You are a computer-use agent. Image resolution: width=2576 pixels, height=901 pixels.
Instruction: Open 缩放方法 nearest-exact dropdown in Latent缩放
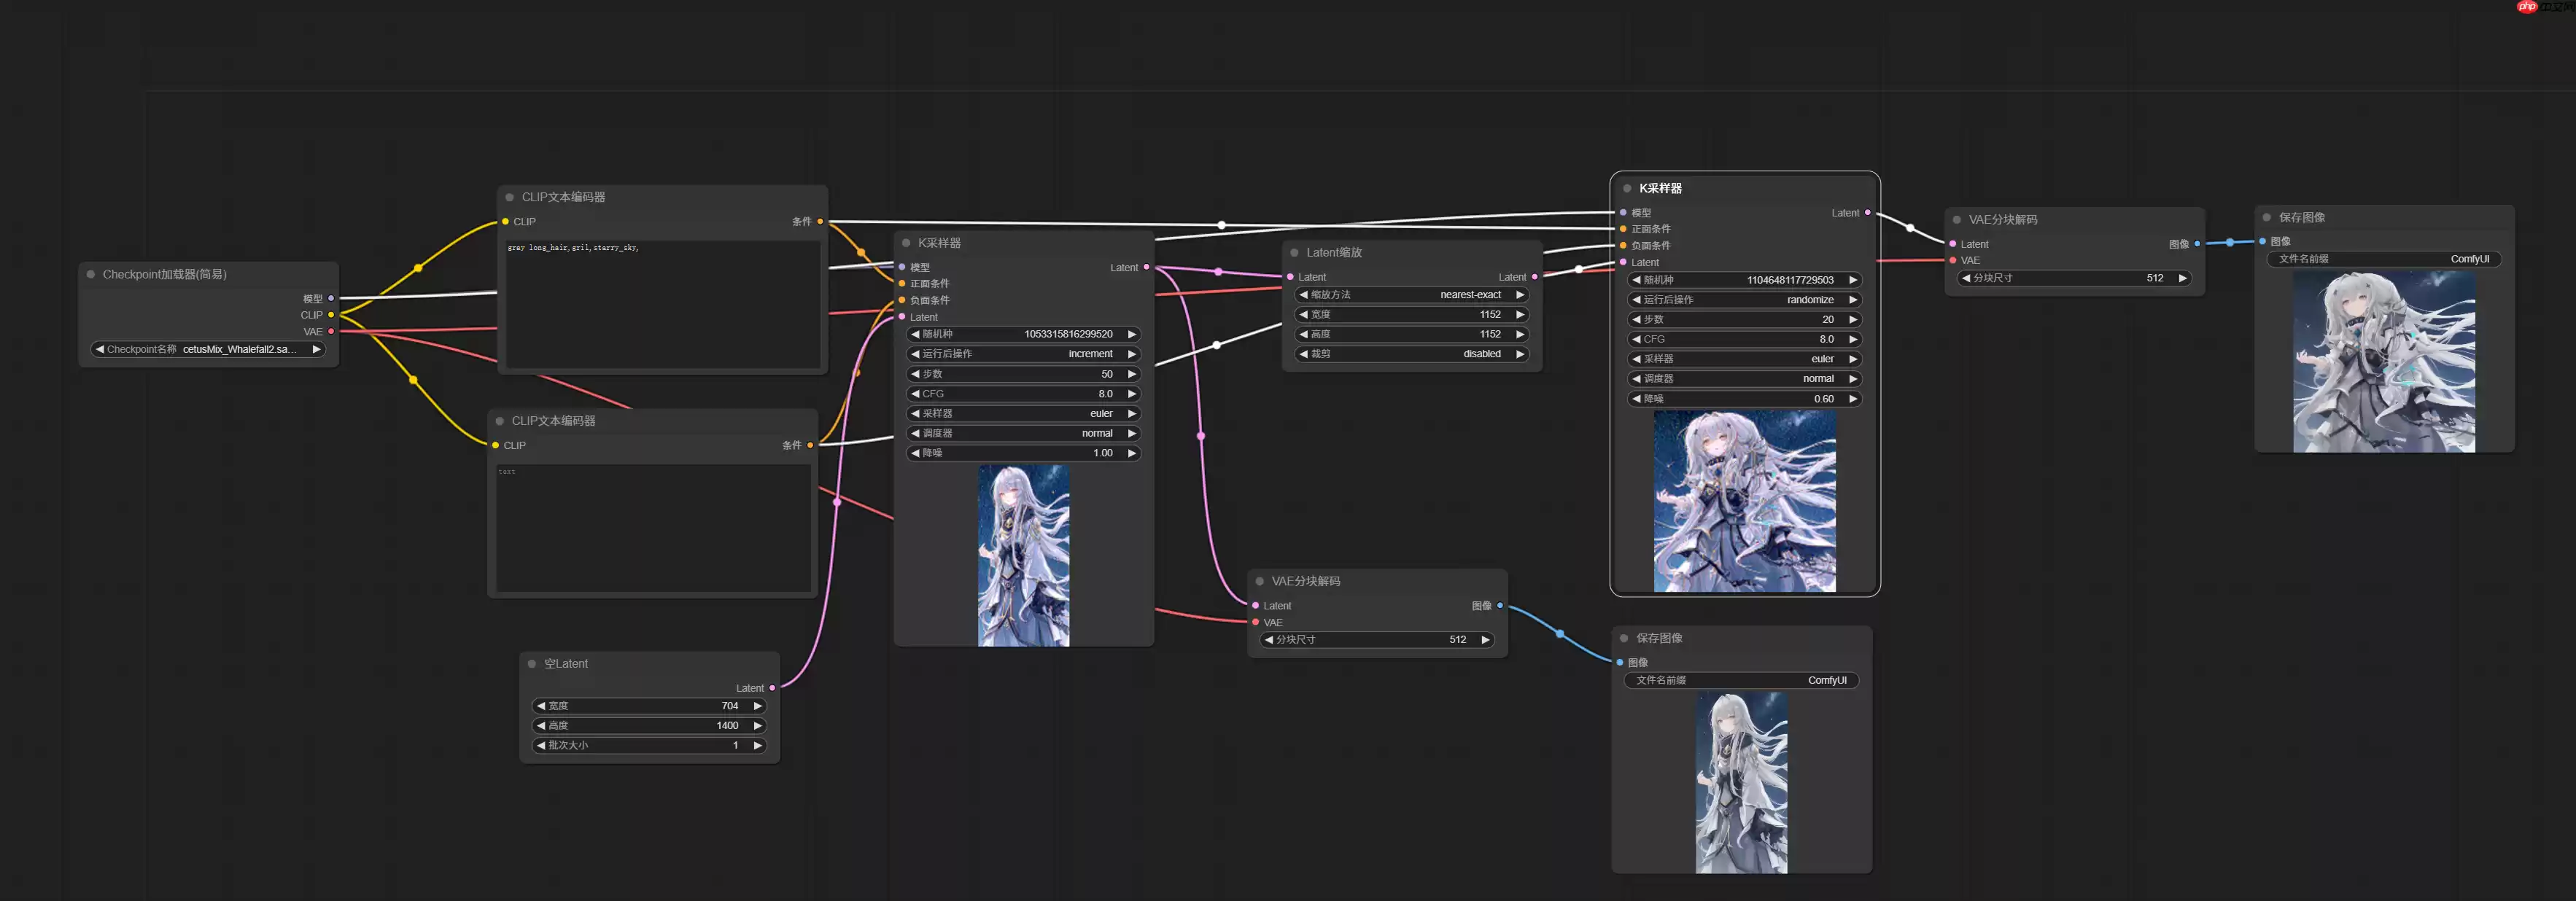[1411, 295]
